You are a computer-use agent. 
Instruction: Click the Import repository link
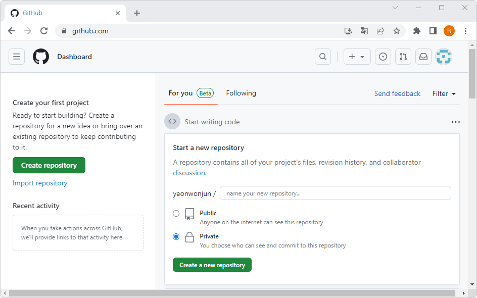40,183
